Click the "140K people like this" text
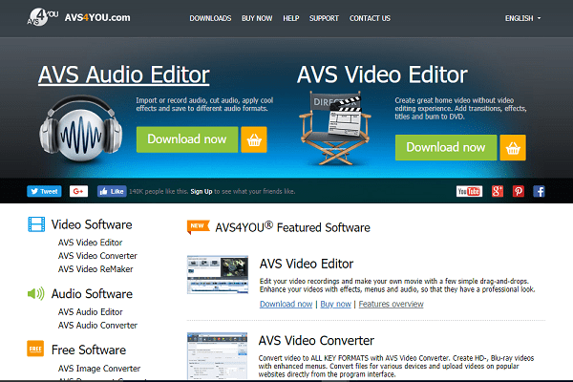This screenshot has width=573, height=382. pyautogui.click(x=159, y=192)
